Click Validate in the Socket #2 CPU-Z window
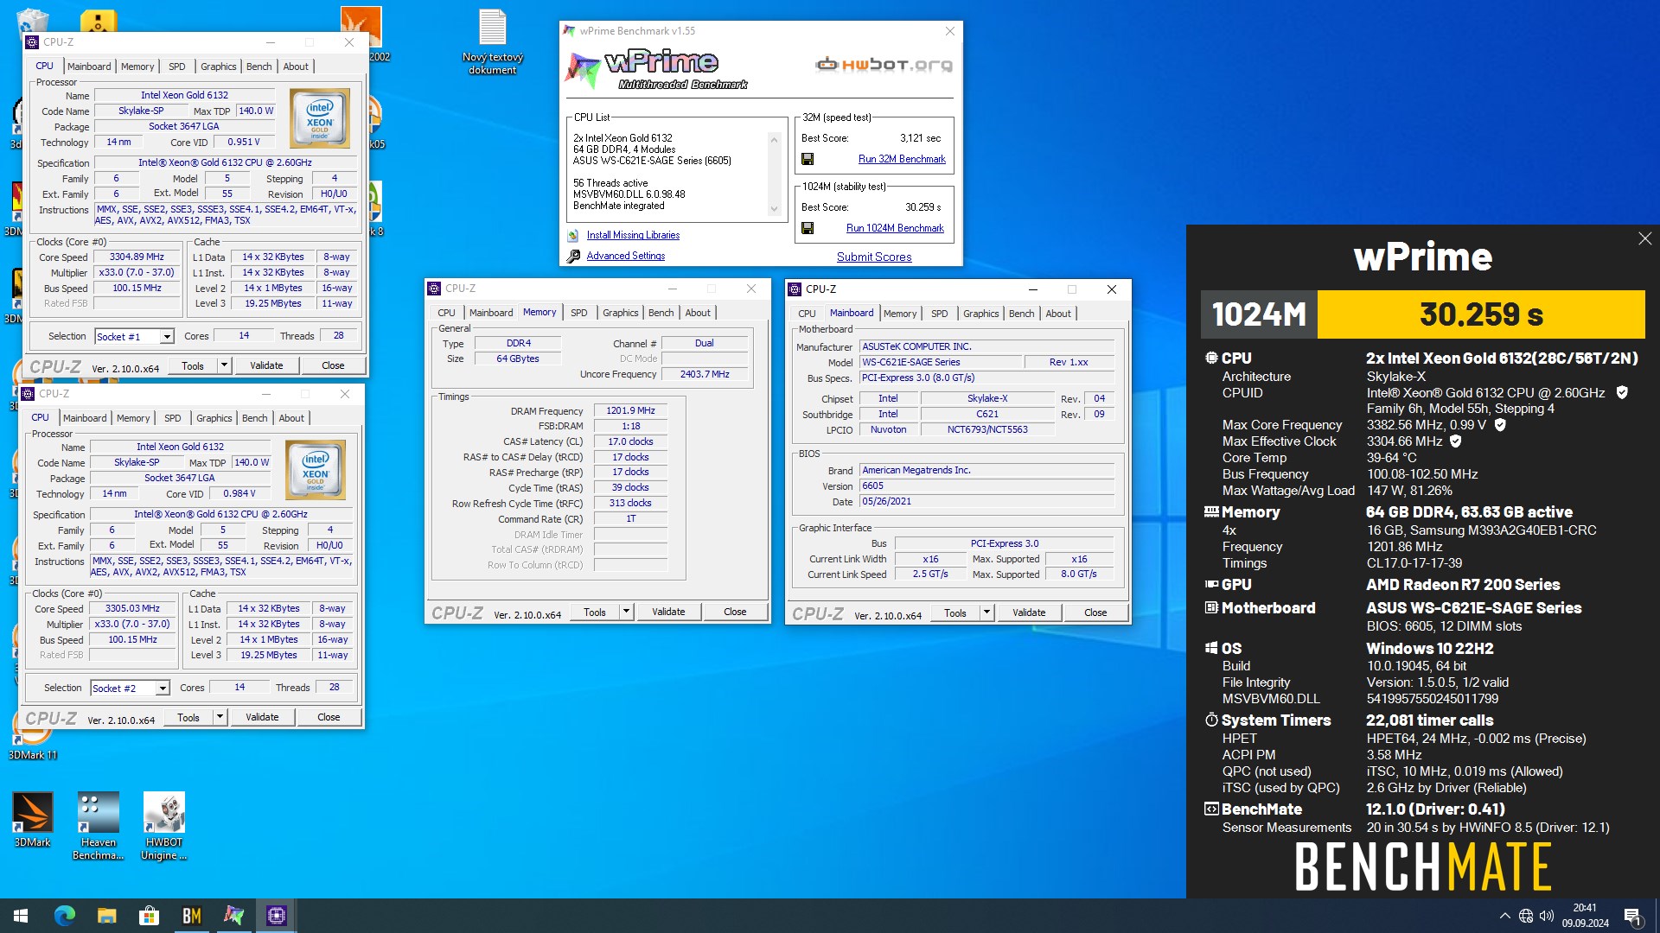Image resolution: width=1660 pixels, height=933 pixels. (262, 717)
